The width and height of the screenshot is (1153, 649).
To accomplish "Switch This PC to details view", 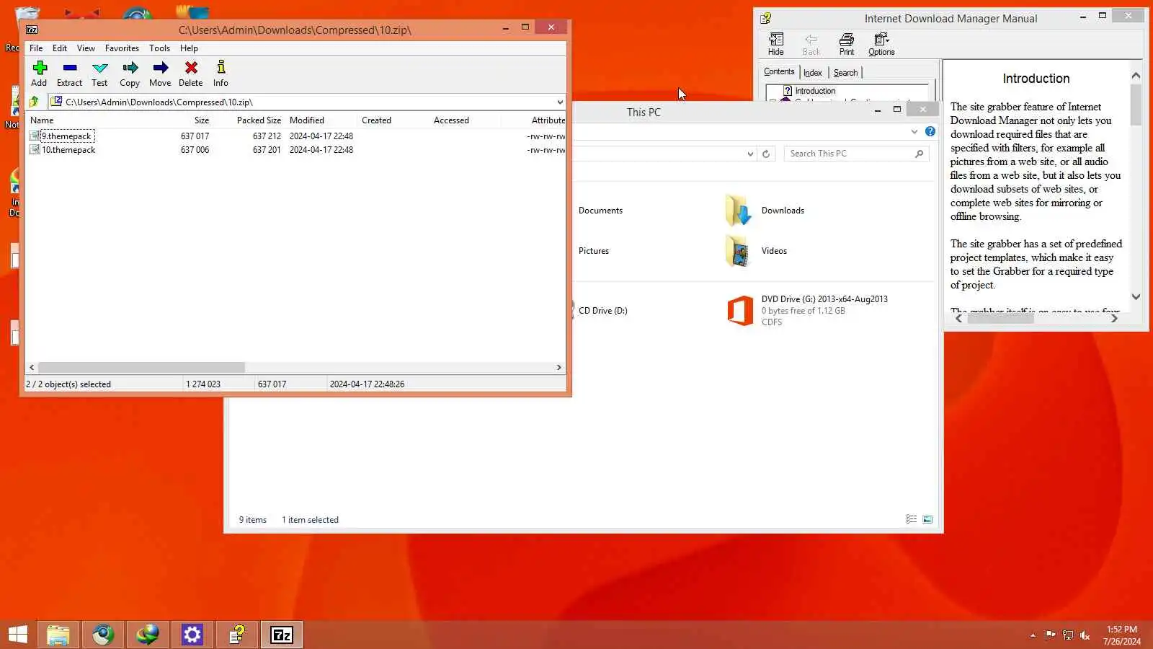I will [912, 519].
